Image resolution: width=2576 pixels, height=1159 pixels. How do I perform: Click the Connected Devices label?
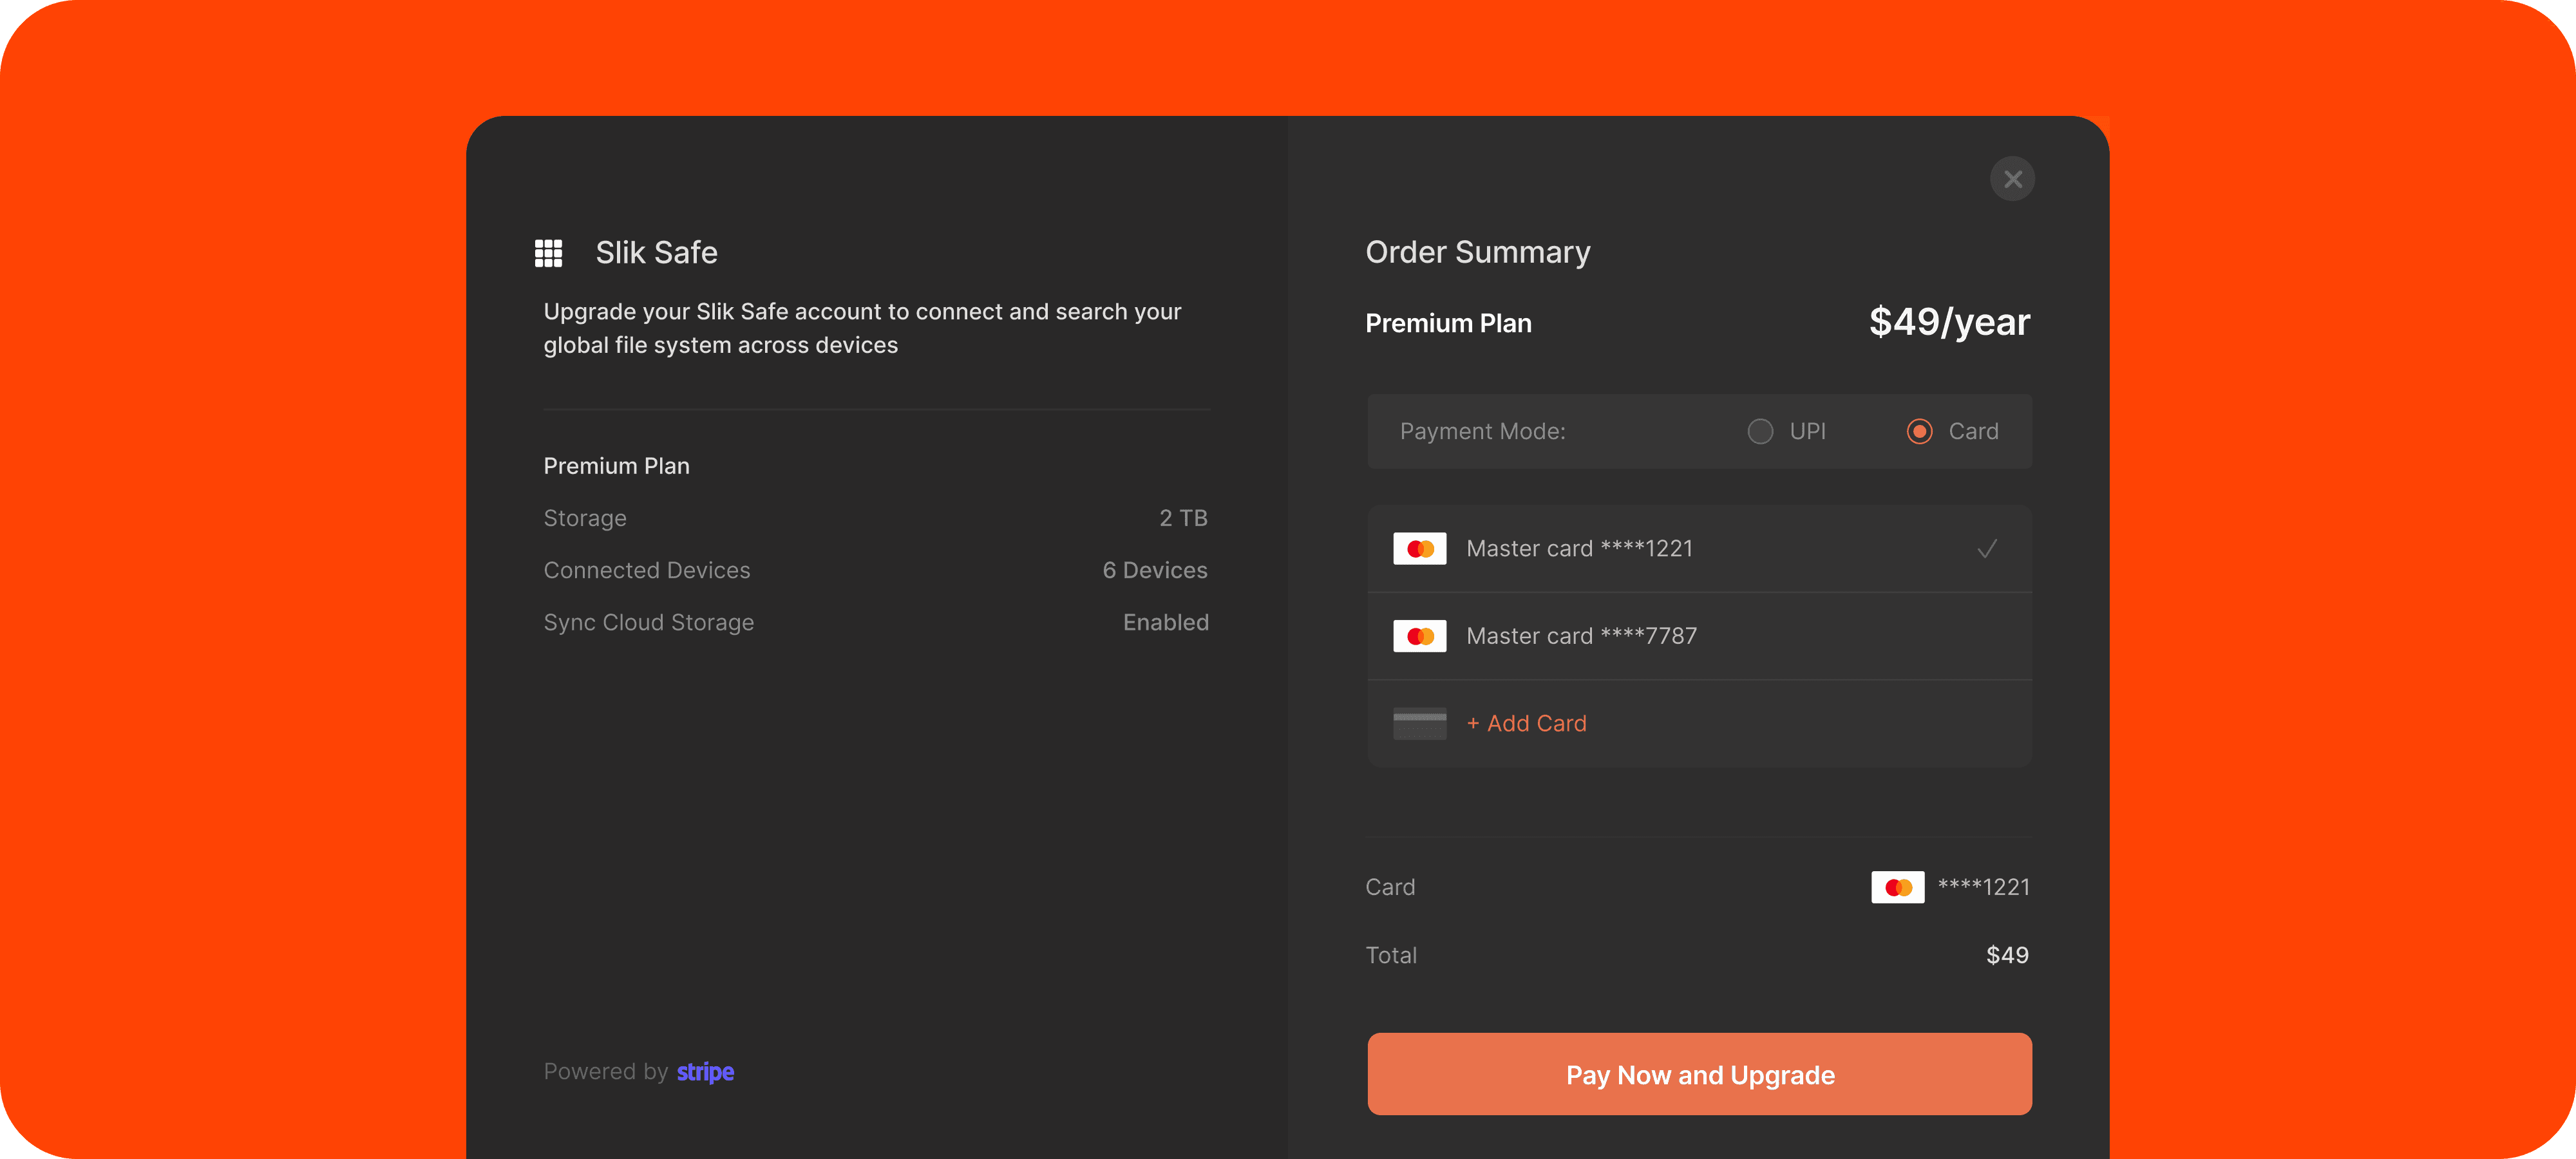click(x=646, y=570)
